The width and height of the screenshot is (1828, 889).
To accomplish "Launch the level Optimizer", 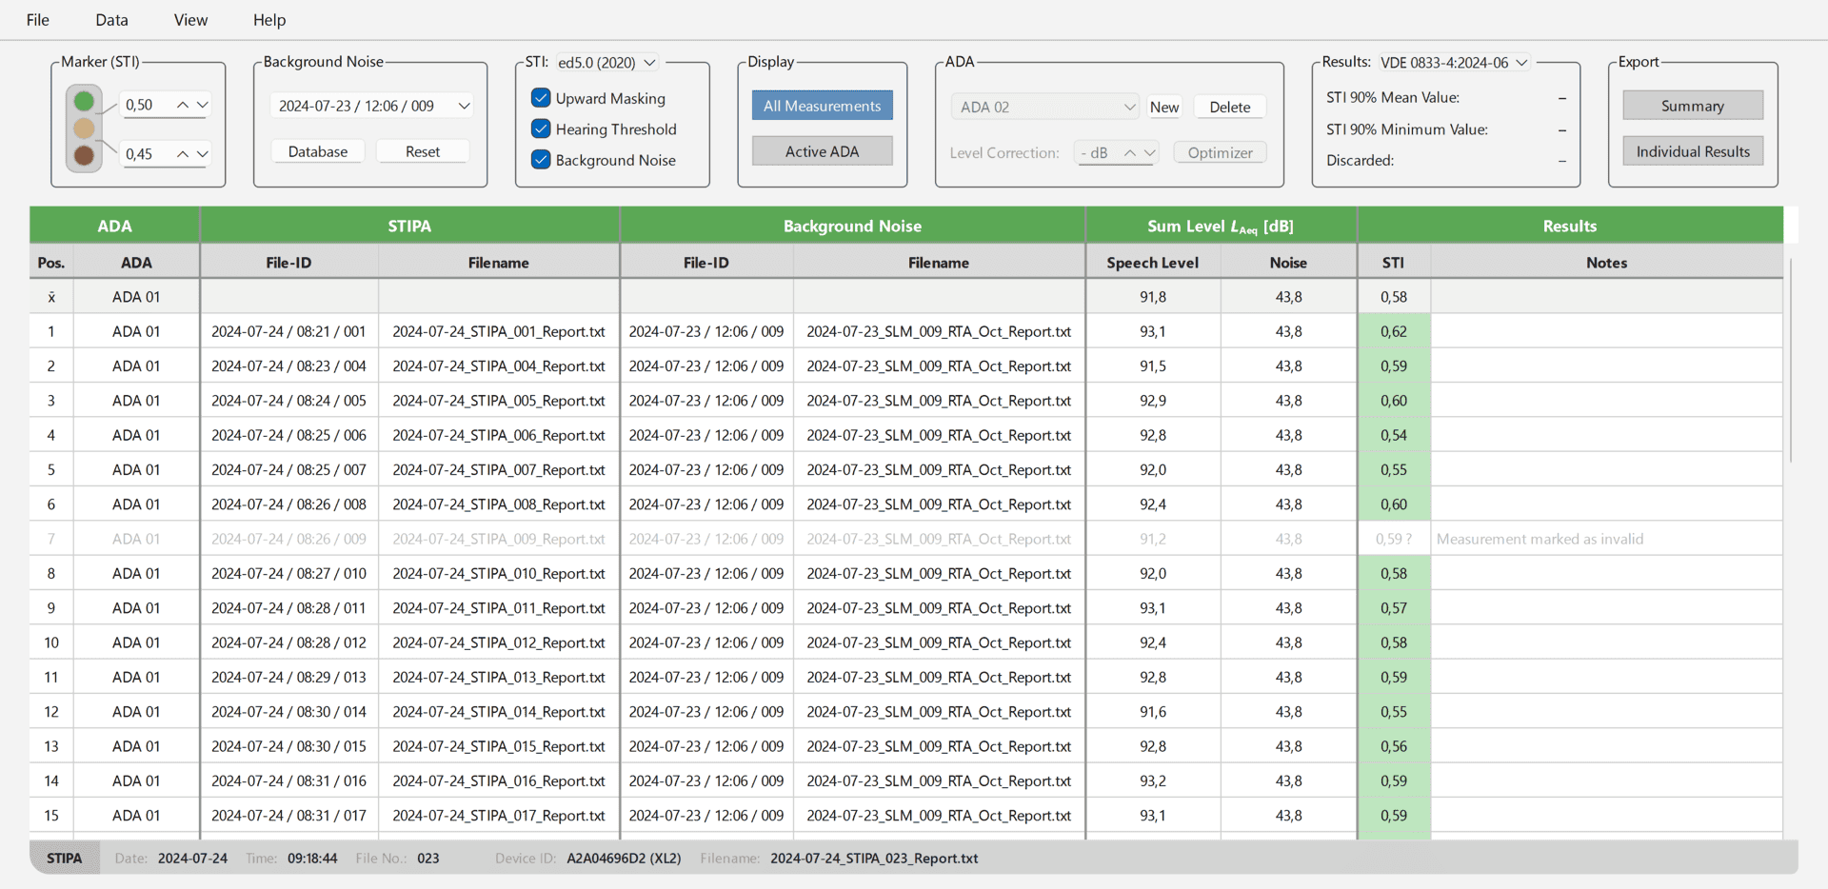I will pos(1221,152).
